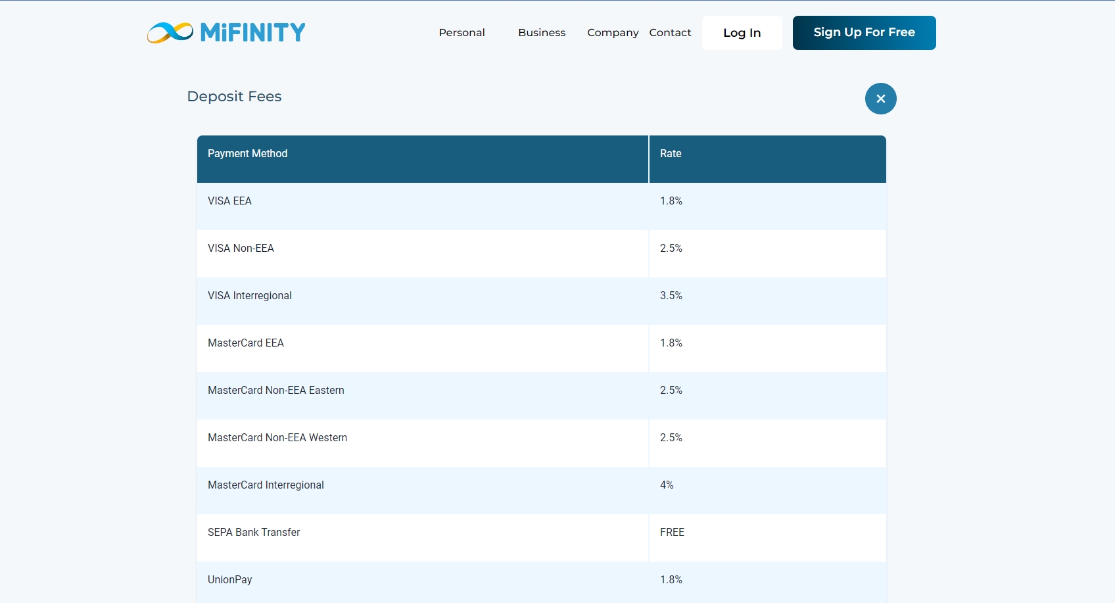
Task: Select the VISA Interregional row label
Action: (250, 296)
